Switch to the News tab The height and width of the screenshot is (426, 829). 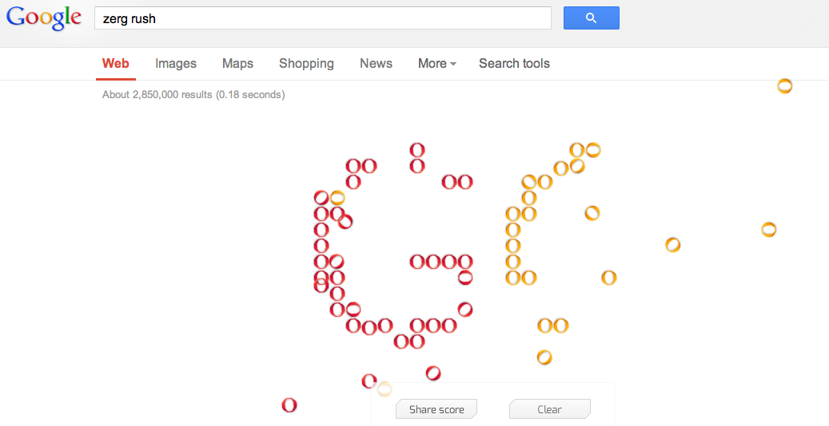(x=376, y=64)
